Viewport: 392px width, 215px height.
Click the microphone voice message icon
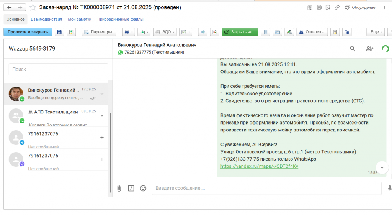(389, 188)
